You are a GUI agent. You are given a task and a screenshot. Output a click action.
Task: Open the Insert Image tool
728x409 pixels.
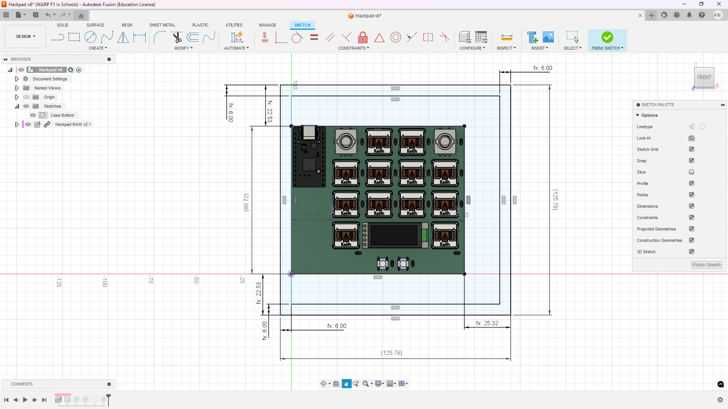548,37
